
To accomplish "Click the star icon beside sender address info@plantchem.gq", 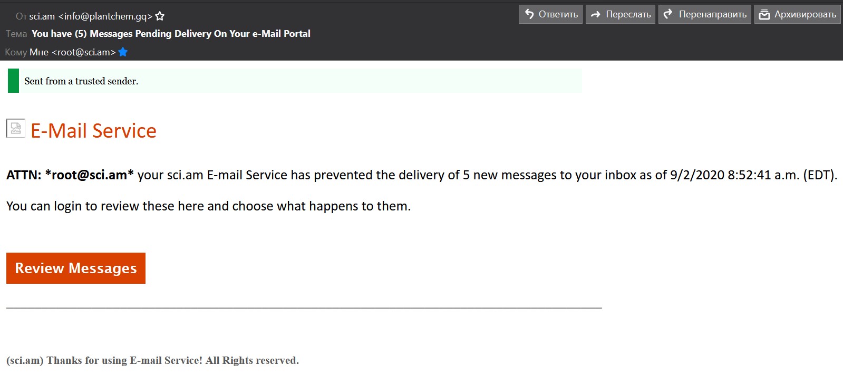I will (x=160, y=16).
